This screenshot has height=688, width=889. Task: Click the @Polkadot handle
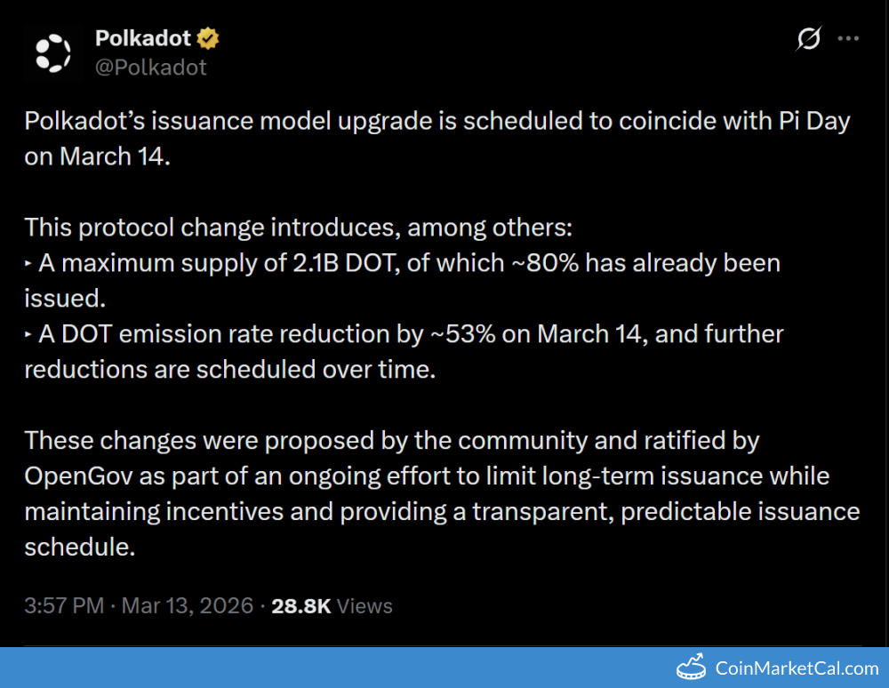[x=150, y=68]
